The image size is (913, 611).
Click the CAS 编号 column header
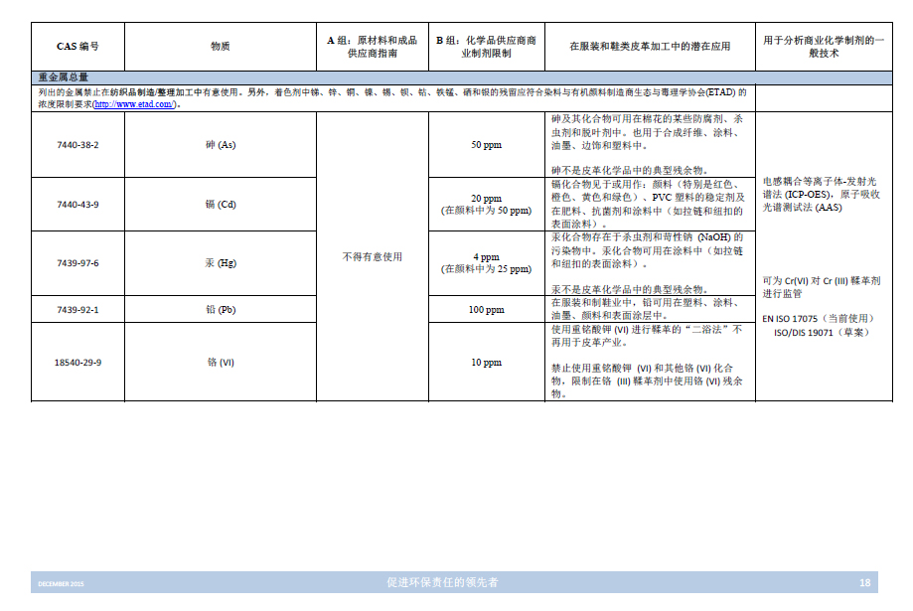pos(77,47)
